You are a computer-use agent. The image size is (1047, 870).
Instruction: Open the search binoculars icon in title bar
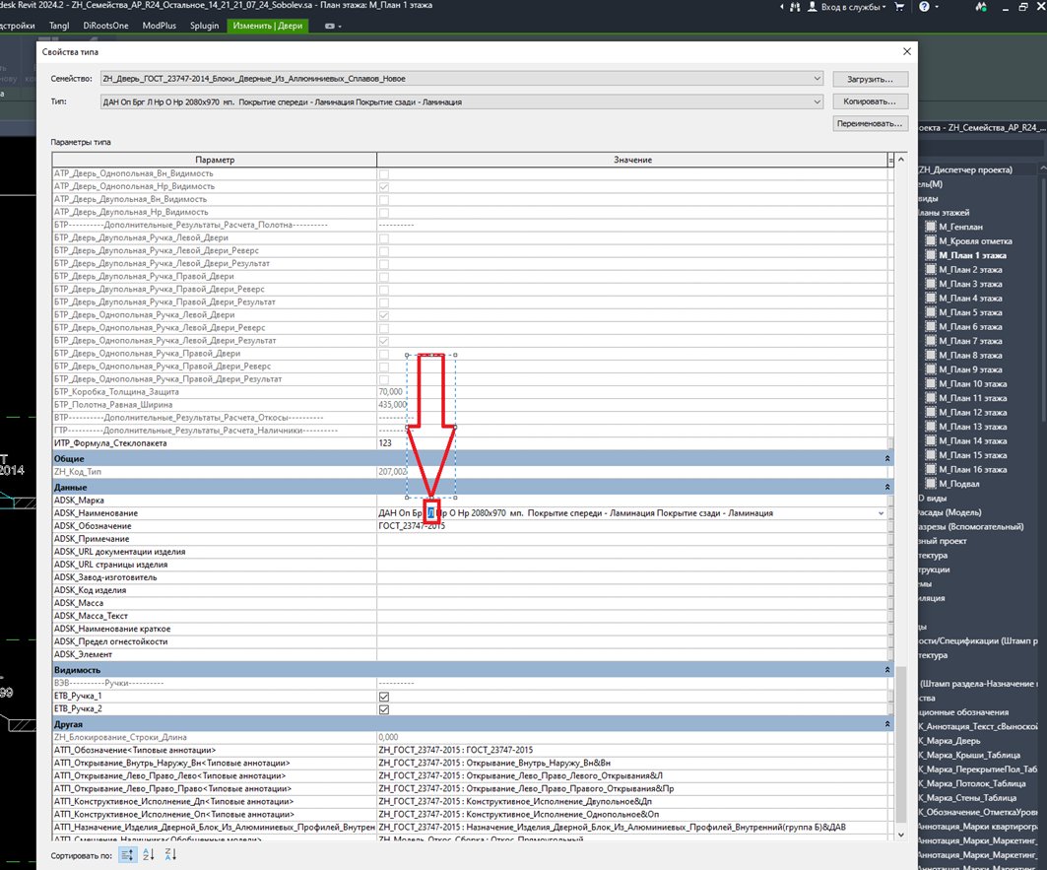click(795, 7)
